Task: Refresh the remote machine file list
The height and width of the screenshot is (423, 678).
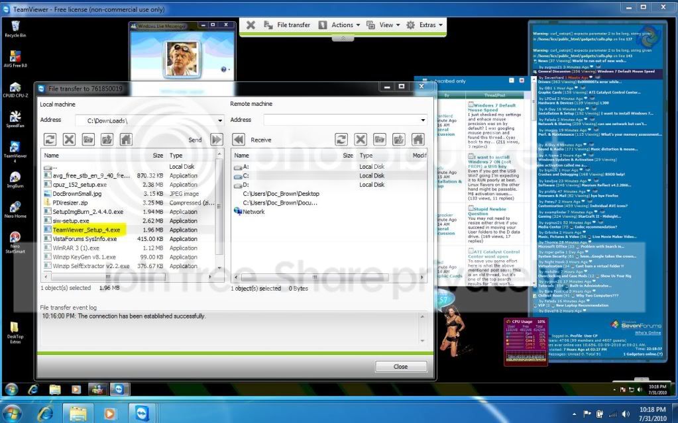Action: coord(341,139)
